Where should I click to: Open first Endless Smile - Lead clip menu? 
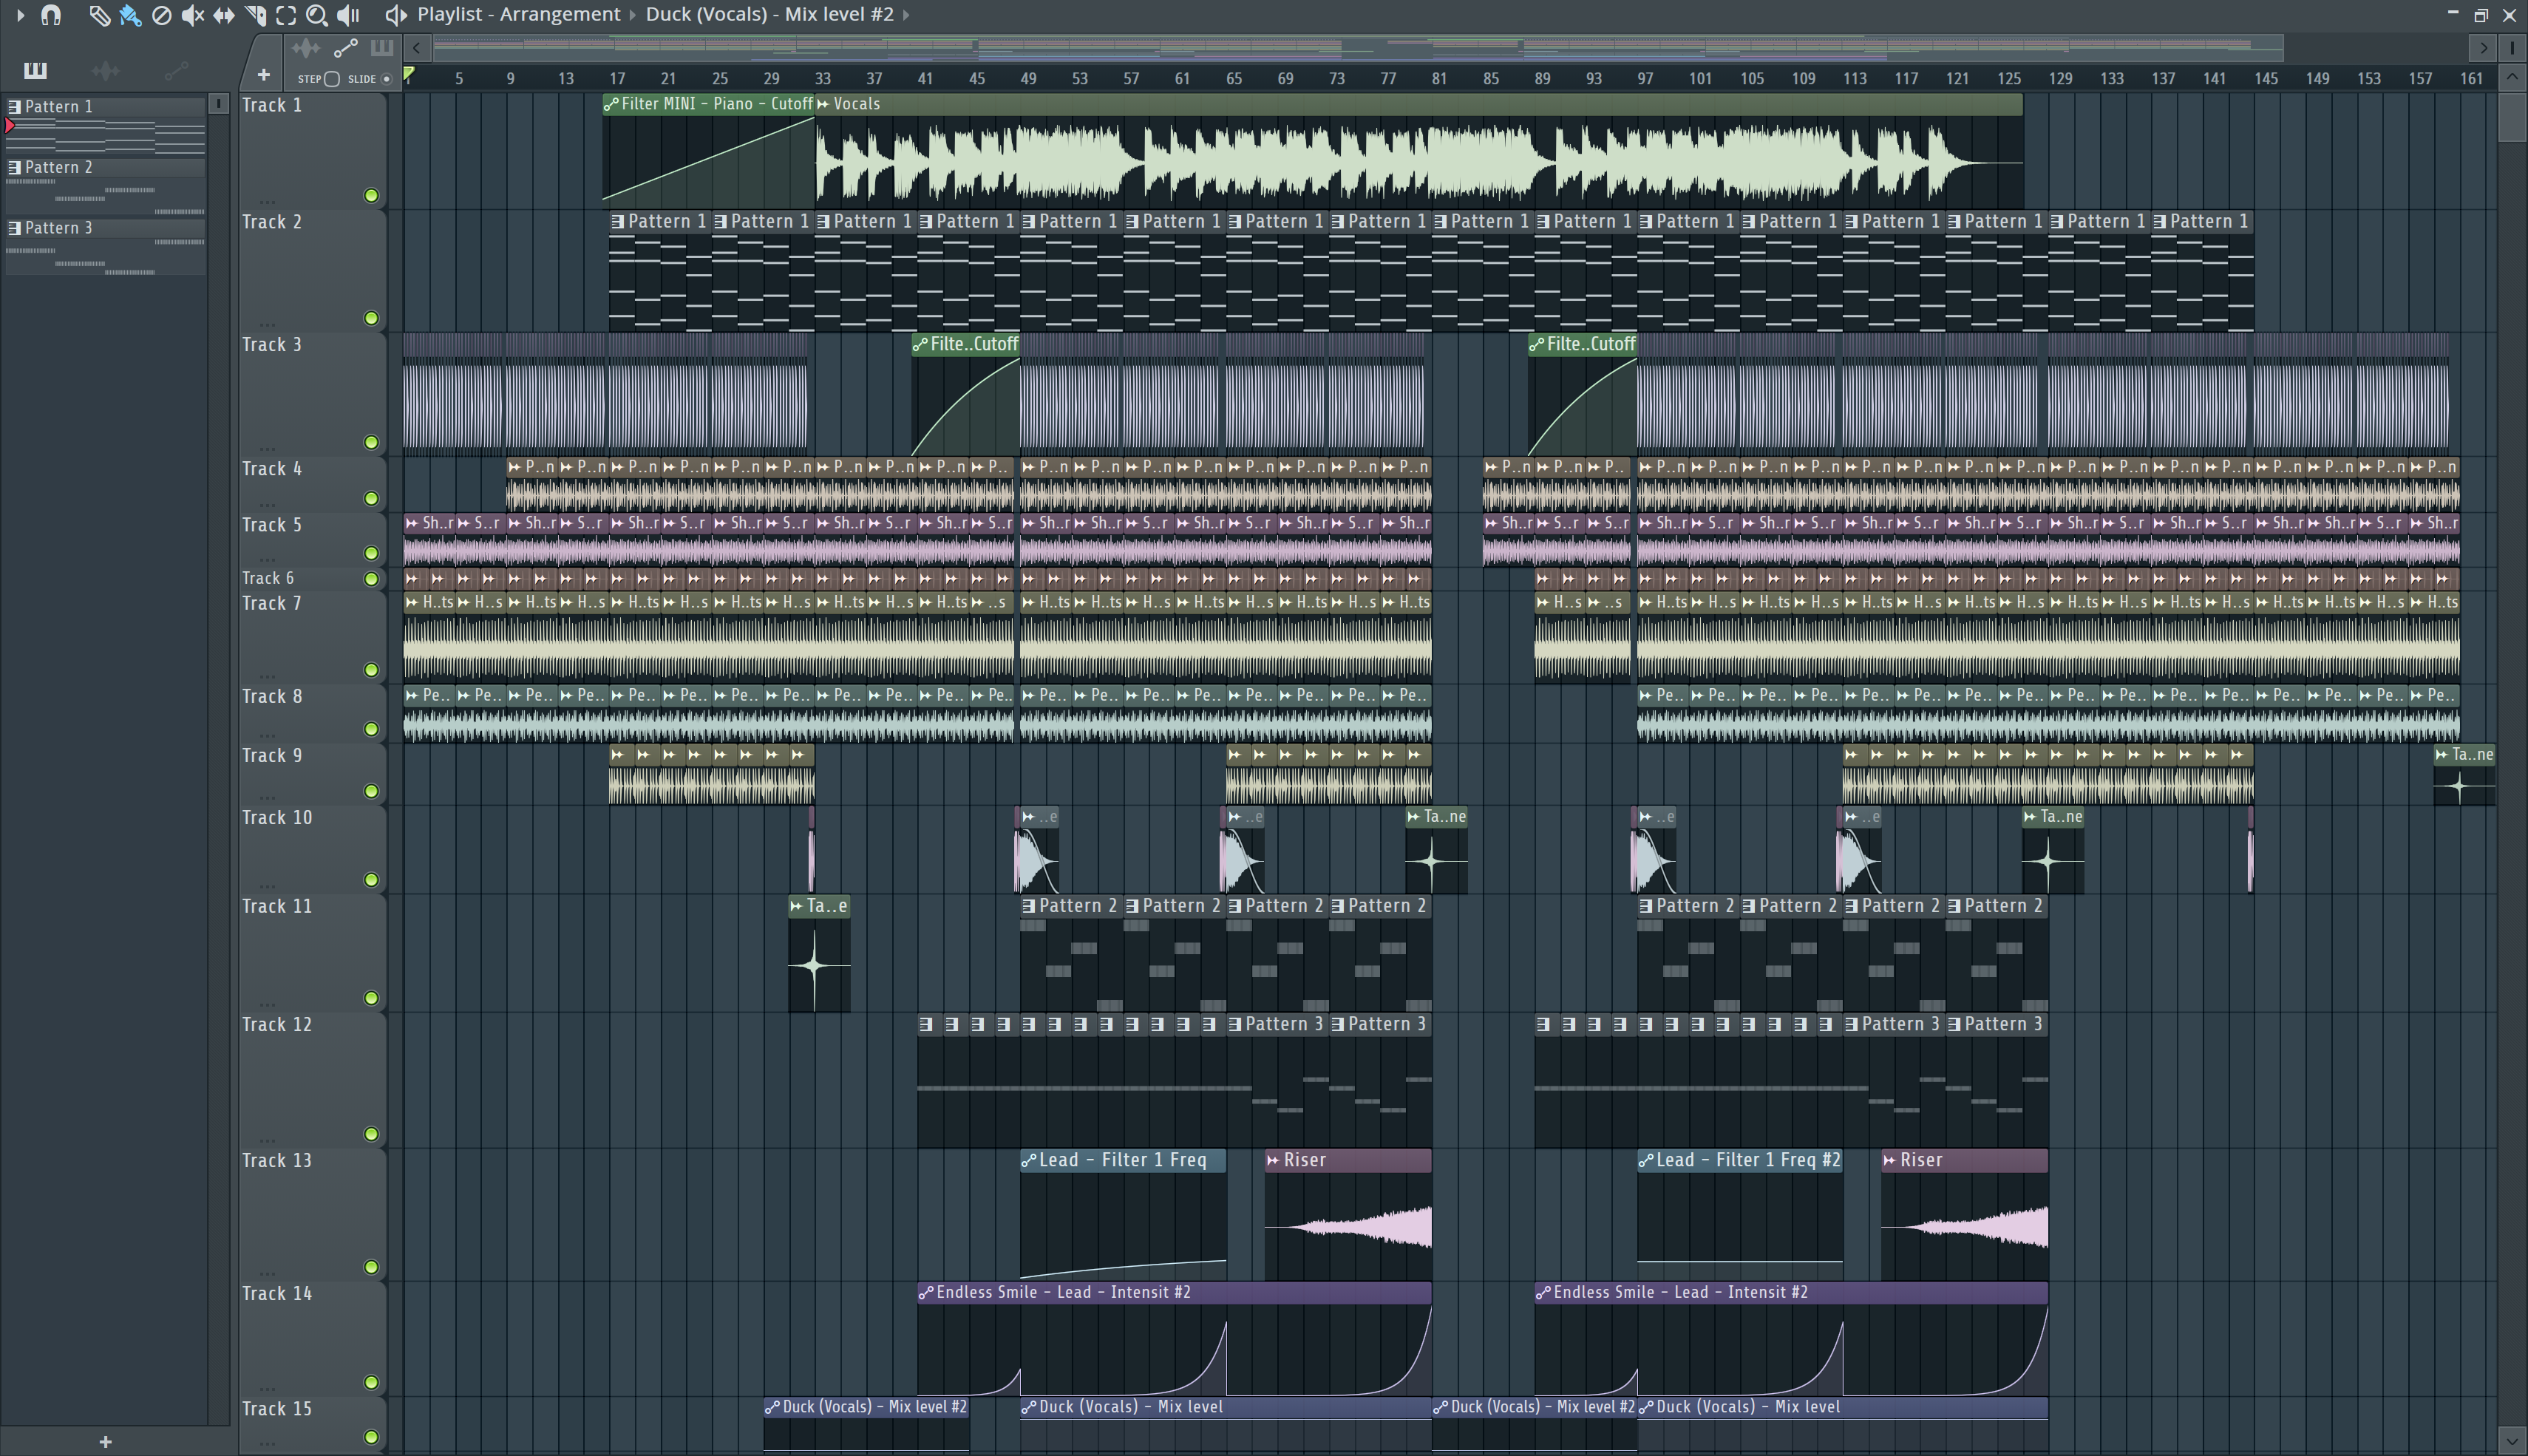[926, 1292]
